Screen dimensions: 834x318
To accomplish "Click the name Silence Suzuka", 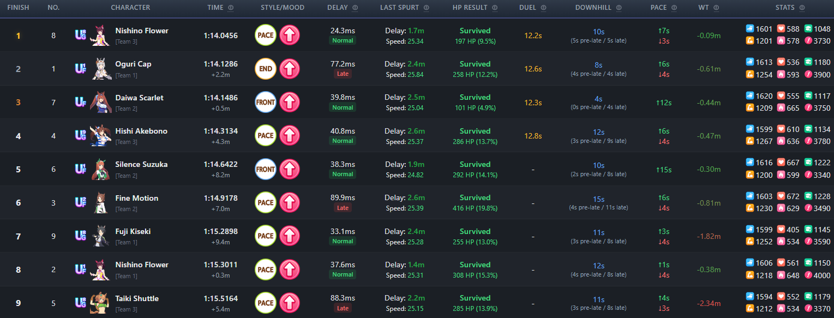I will coord(141,164).
